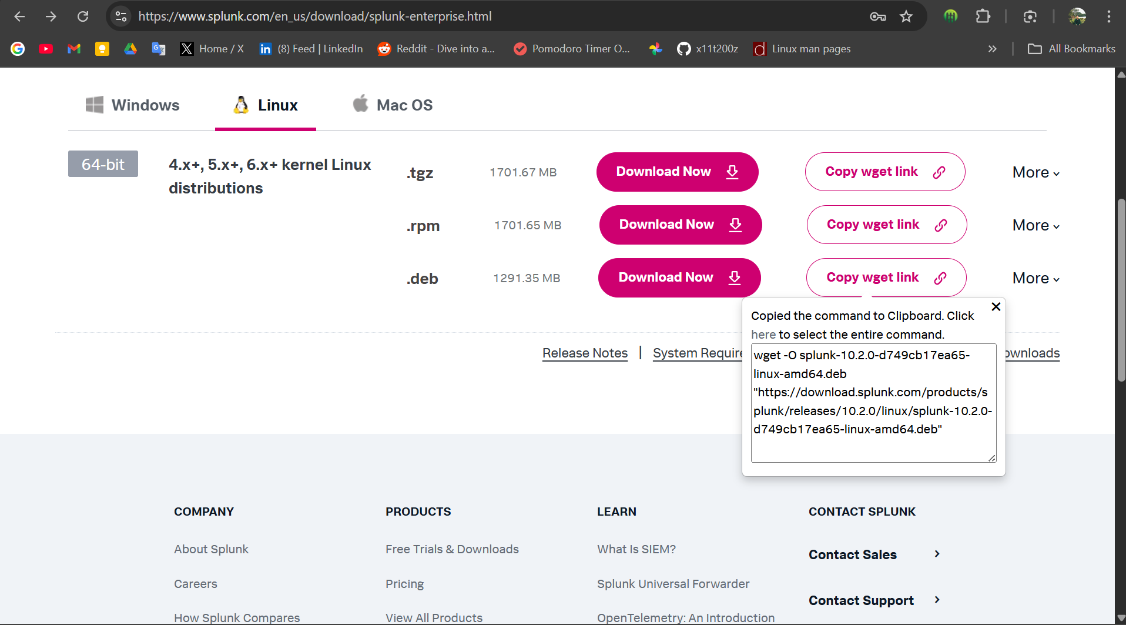Open the Google Drive bookmark
1126x625 pixels.
130,49
